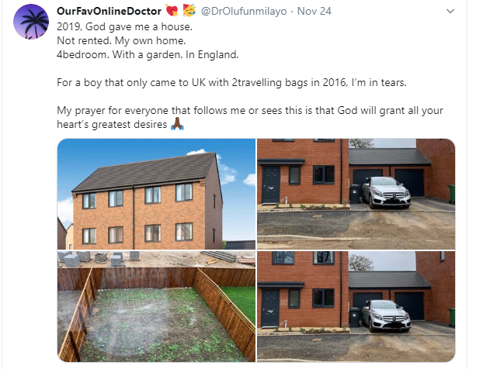Expand the tweet options chevron menu
Screen dimensions: 483x369
click(450, 12)
